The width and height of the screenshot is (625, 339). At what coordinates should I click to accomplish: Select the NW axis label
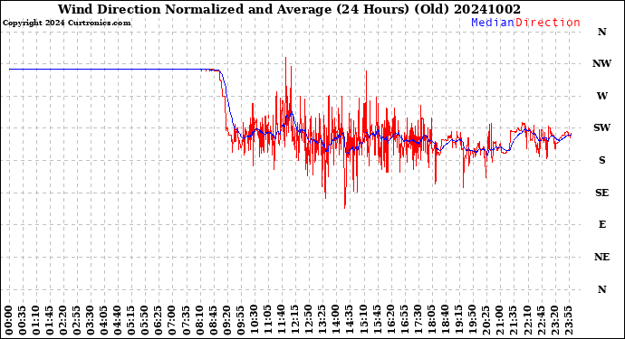click(601, 63)
